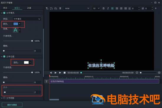162x108 pixels.
Task: Click the 保存为预设 button
Action: 12,105
